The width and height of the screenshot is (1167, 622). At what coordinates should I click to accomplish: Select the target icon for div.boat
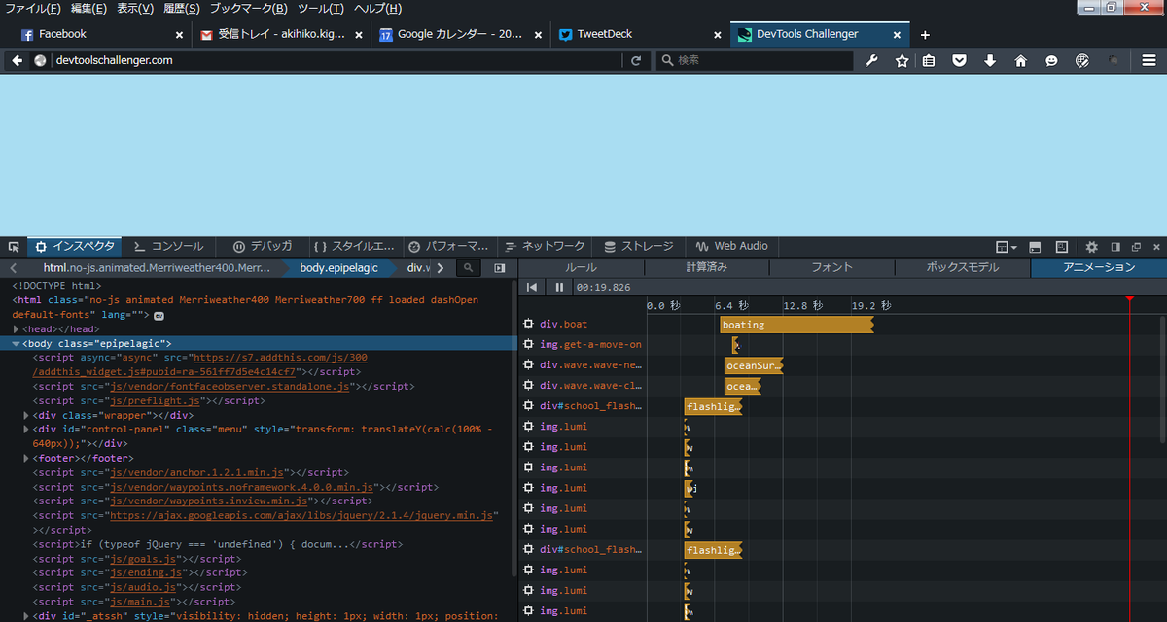click(529, 324)
